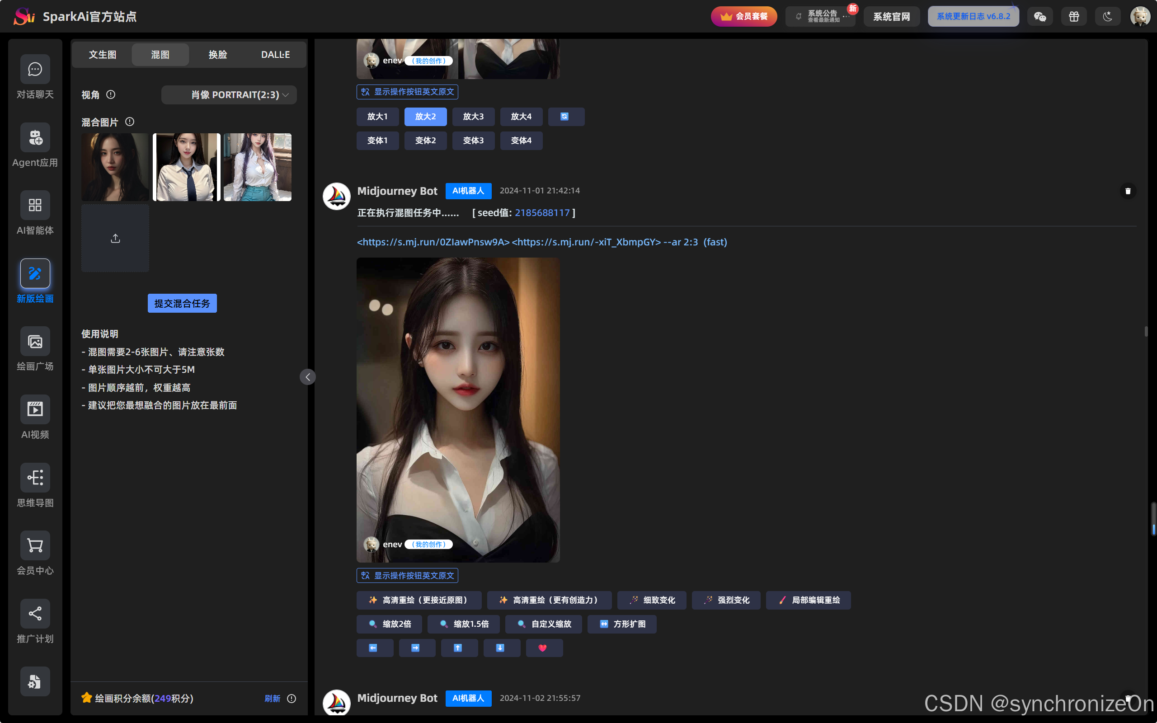
Task: Open the 系统公告 notifications menu
Action: pos(820,17)
